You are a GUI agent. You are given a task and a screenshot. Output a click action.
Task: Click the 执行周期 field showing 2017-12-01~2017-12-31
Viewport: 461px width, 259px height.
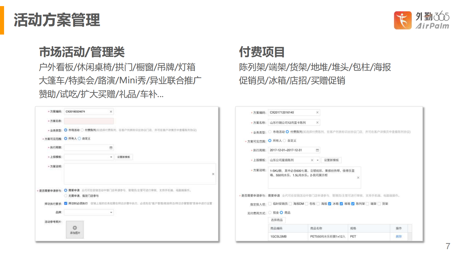coord(294,150)
